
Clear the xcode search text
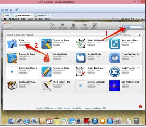[x=142, y=27]
